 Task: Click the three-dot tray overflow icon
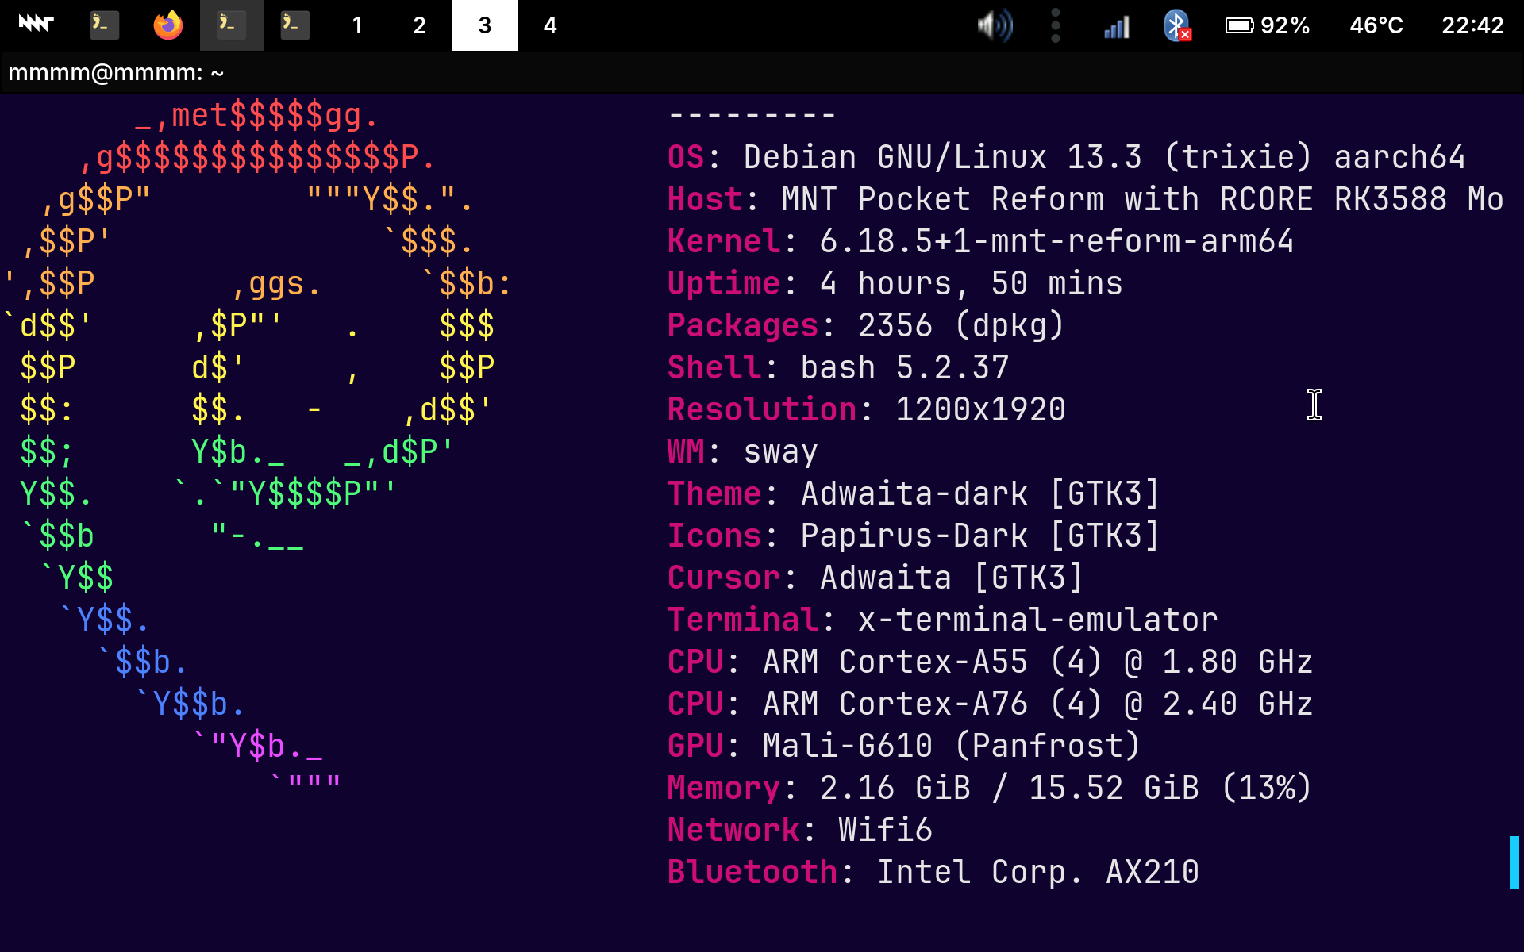click(x=1055, y=25)
